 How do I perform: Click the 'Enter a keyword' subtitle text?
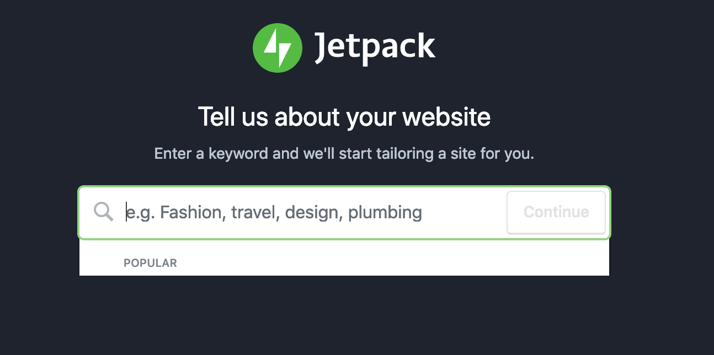pyautogui.click(x=344, y=153)
